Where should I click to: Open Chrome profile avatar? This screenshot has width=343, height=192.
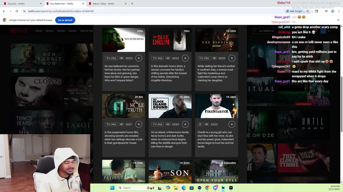[333, 11]
